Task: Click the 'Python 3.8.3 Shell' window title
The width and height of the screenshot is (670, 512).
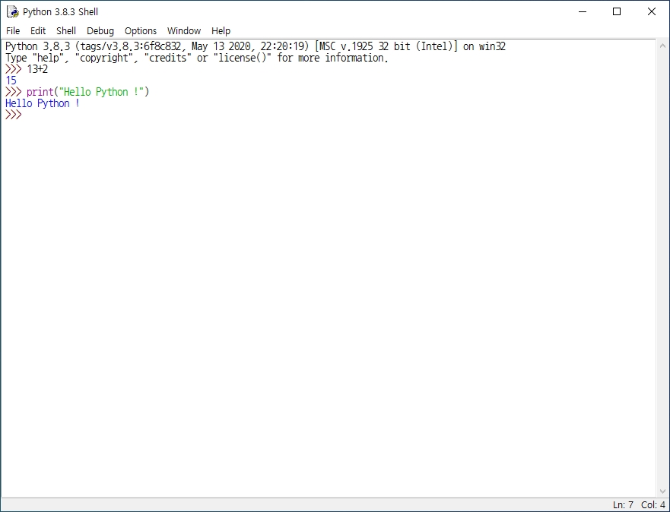Action: pyautogui.click(x=61, y=12)
